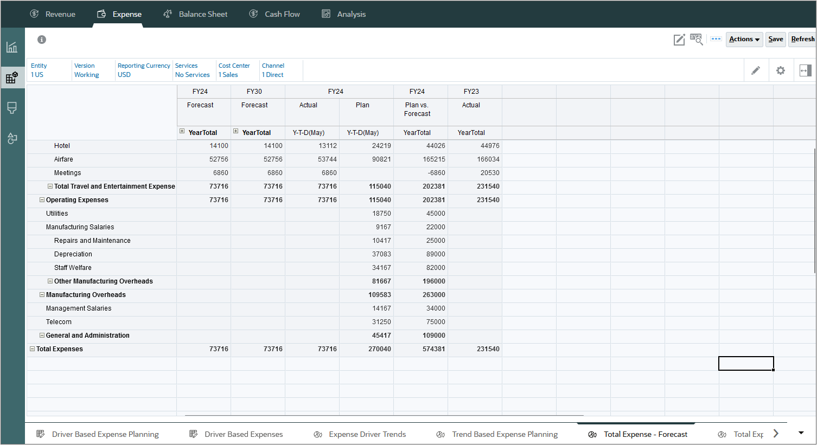Click the vertical scrollbar of the grid
Image resolution: width=817 pixels, height=445 pixels.
point(814,210)
